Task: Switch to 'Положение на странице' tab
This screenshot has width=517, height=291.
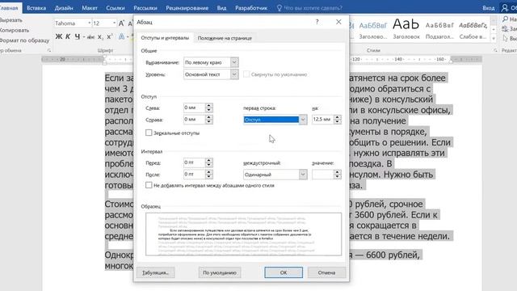Action: pyautogui.click(x=225, y=38)
